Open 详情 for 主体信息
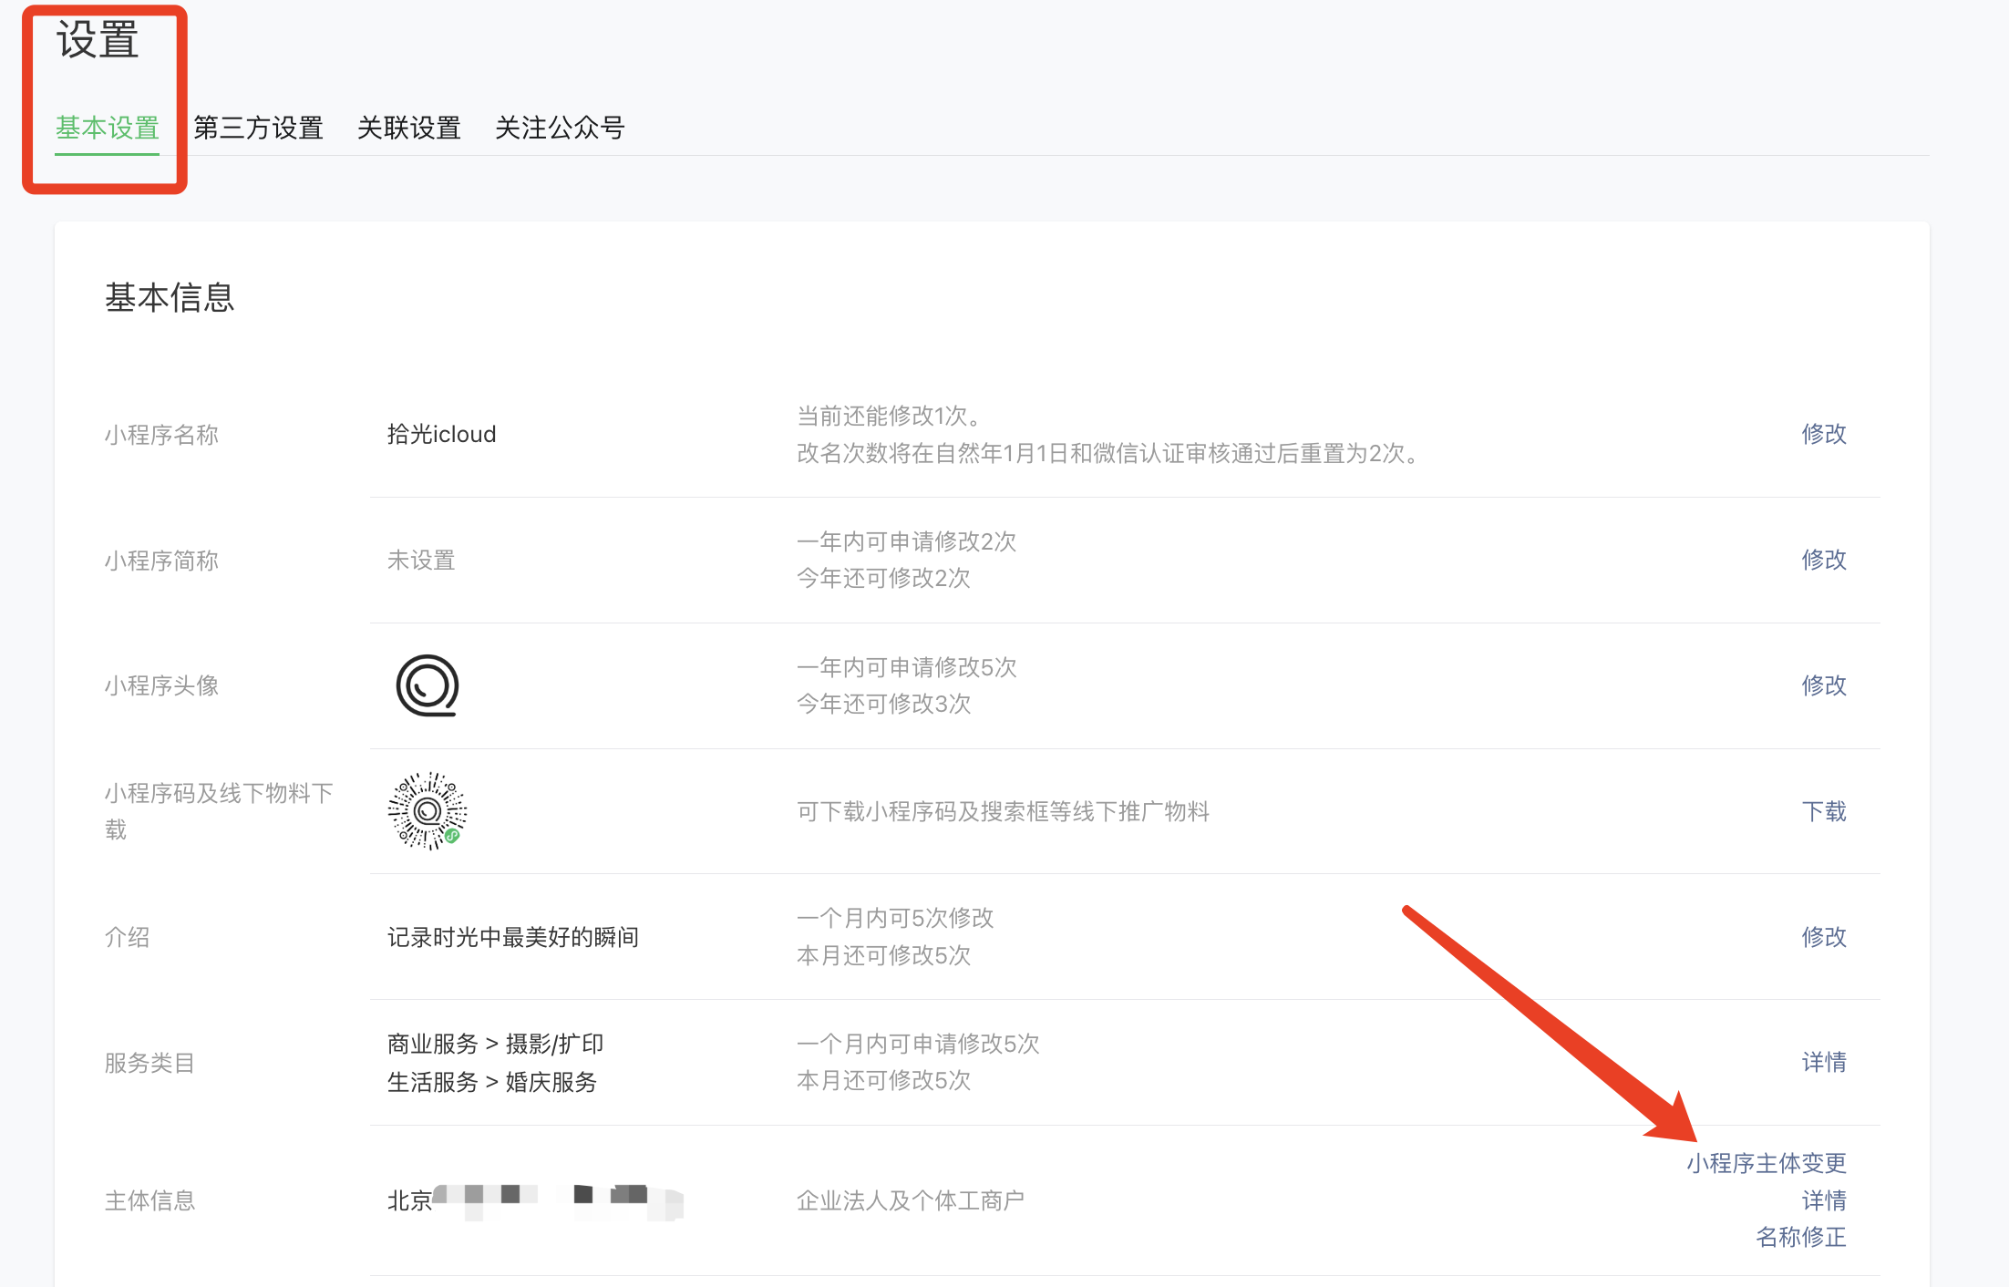2009x1287 pixels. (x=1823, y=1200)
